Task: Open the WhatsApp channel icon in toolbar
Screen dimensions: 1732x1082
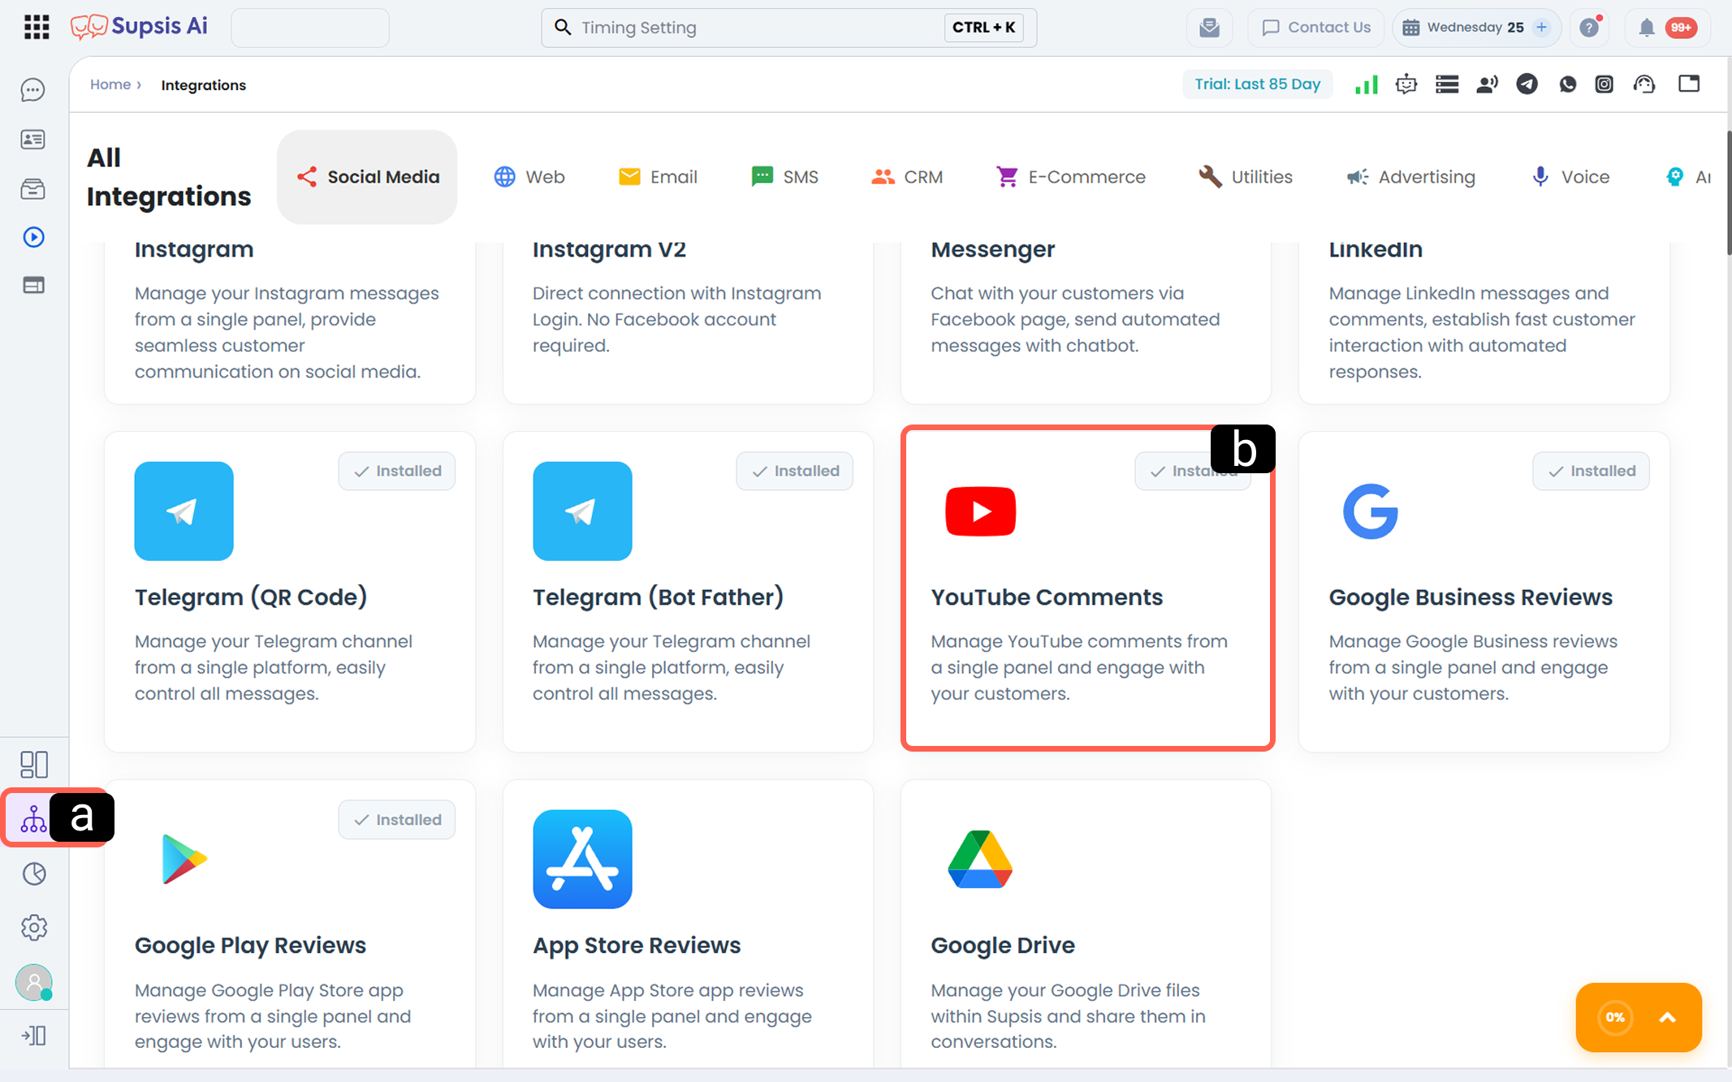Action: tap(1567, 84)
